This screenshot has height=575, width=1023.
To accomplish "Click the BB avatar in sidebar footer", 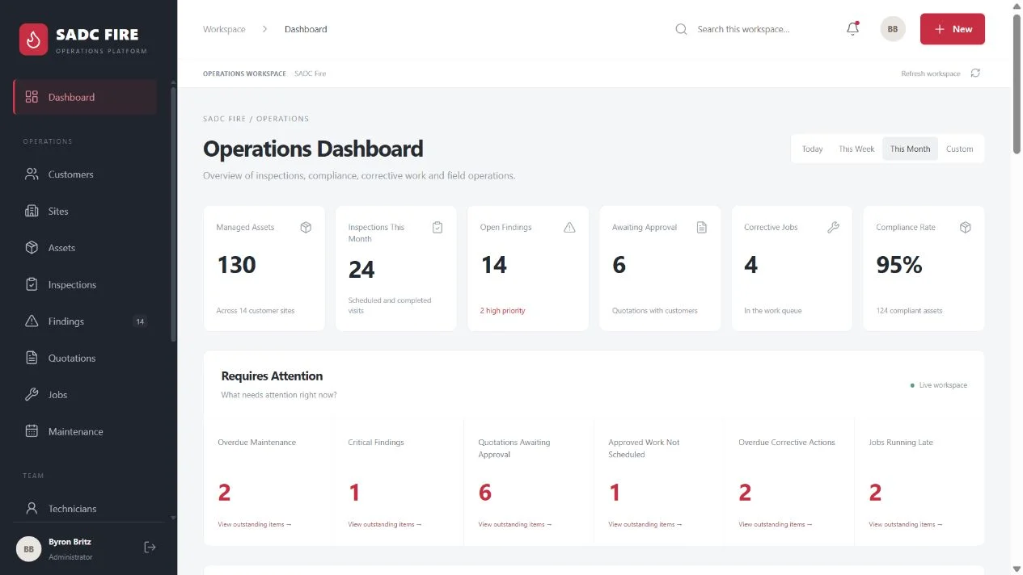I will pyautogui.click(x=28, y=548).
